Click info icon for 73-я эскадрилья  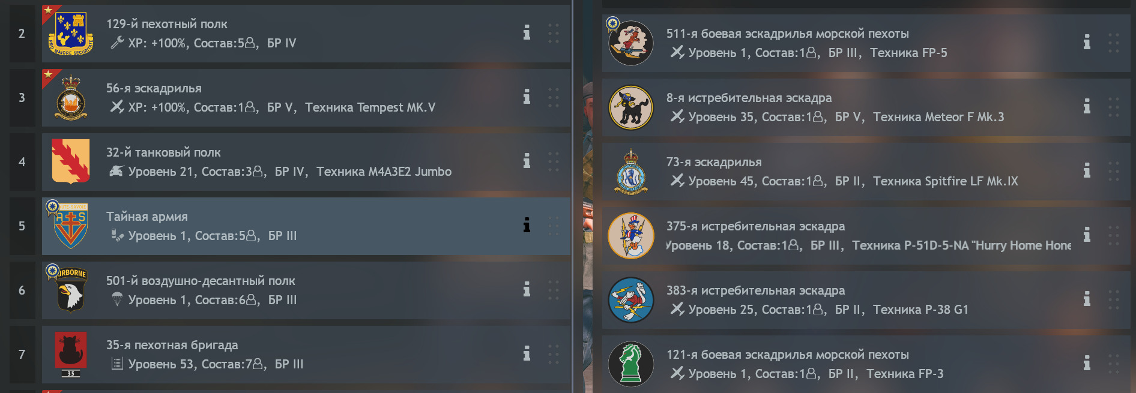1087,170
